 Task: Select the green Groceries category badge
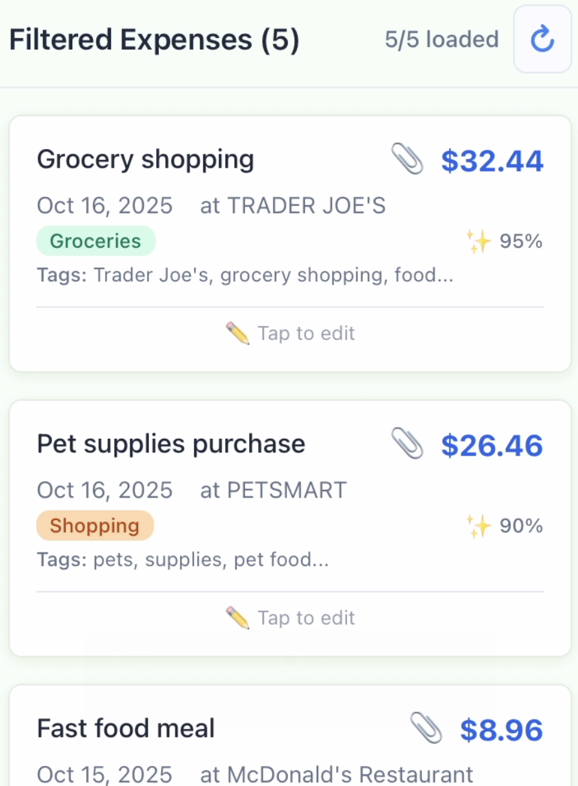coord(95,241)
